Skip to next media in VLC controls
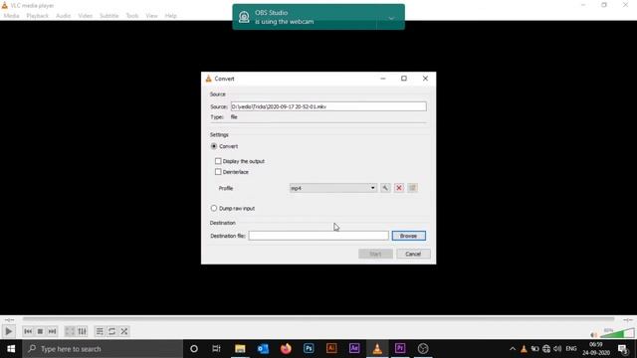This screenshot has height=358, width=637. tap(52, 331)
